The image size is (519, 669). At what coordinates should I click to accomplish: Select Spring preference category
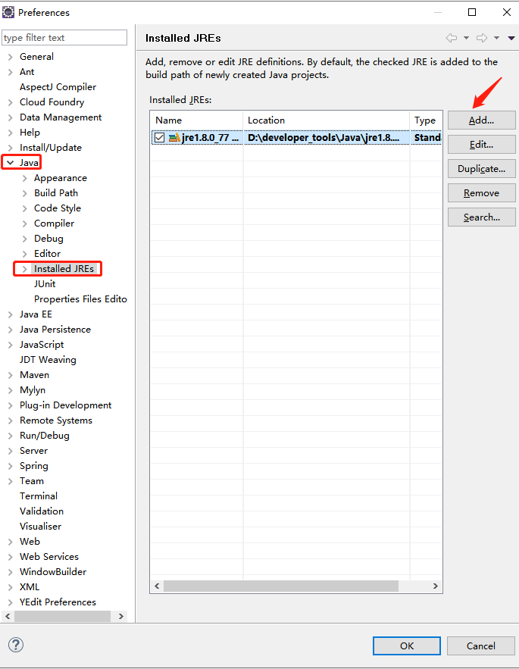click(x=34, y=466)
